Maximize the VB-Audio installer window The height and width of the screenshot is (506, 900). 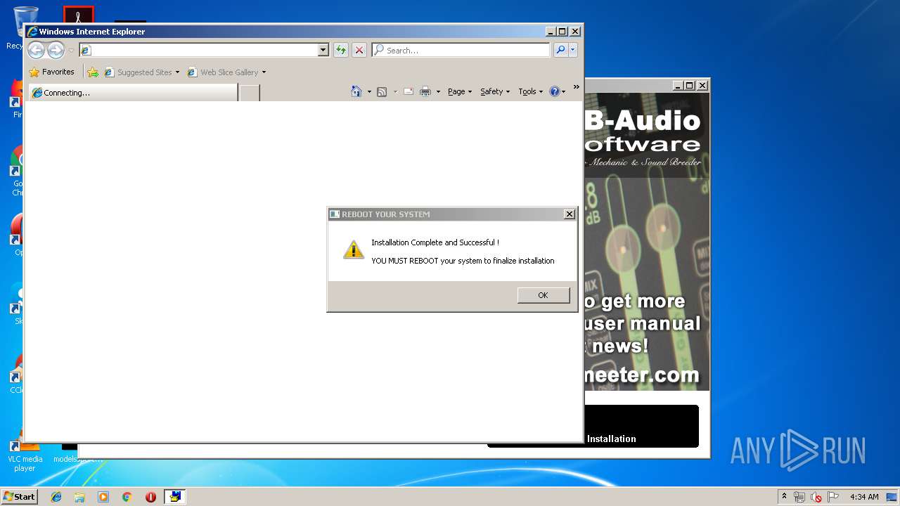690,85
